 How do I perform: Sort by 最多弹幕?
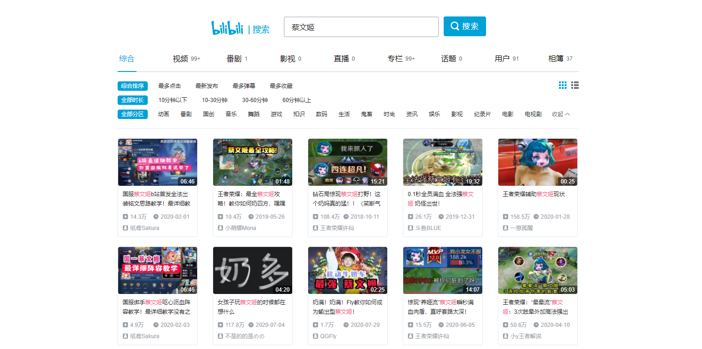pyautogui.click(x=244, y=86)
